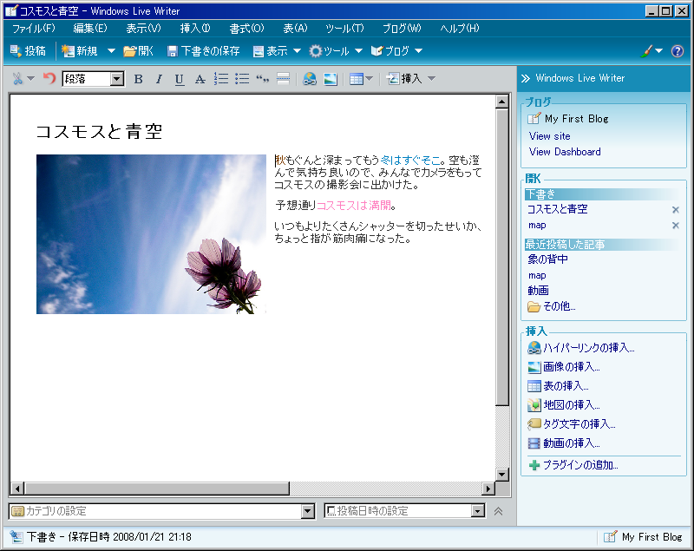The height and width of the screenshot is (551, 694).
Task: Click the Open (開く) toolbar button
Action: coord(138,51)
